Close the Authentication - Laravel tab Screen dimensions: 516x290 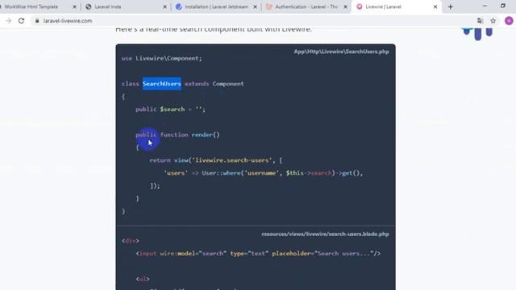click(x=345, y=6)
